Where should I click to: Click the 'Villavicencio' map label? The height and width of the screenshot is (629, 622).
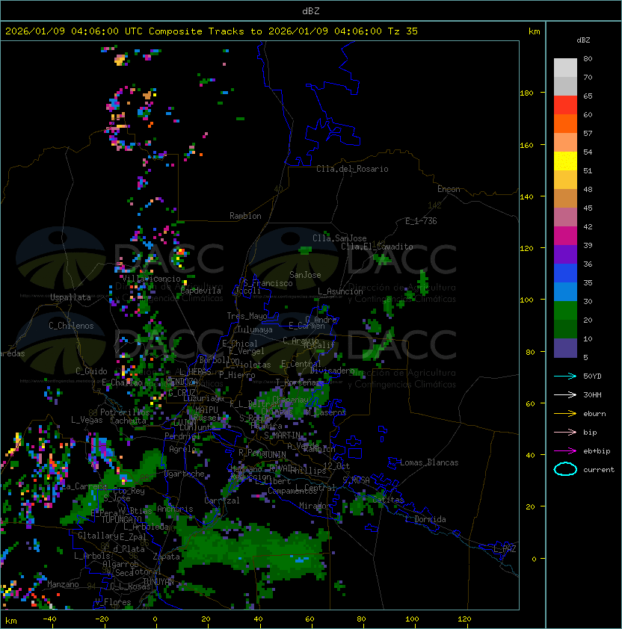151,279
